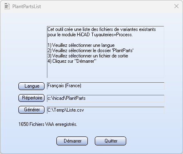Click the c:\hicad\PlantParts directory field
Viewport: 183px width, 154px height.
coord(106,98)
